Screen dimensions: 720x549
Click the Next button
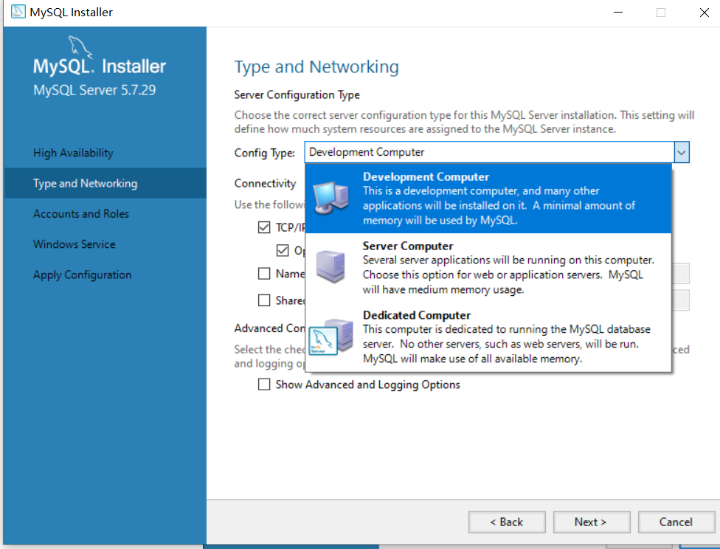592,522
